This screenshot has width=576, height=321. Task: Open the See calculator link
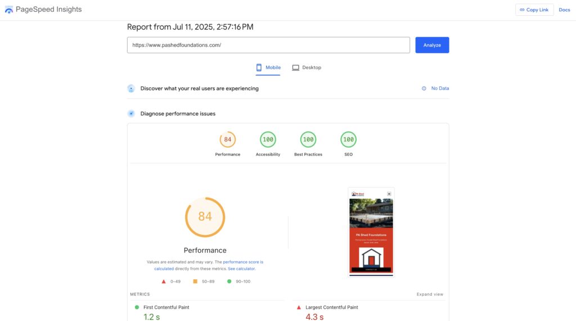pos(241,269)
